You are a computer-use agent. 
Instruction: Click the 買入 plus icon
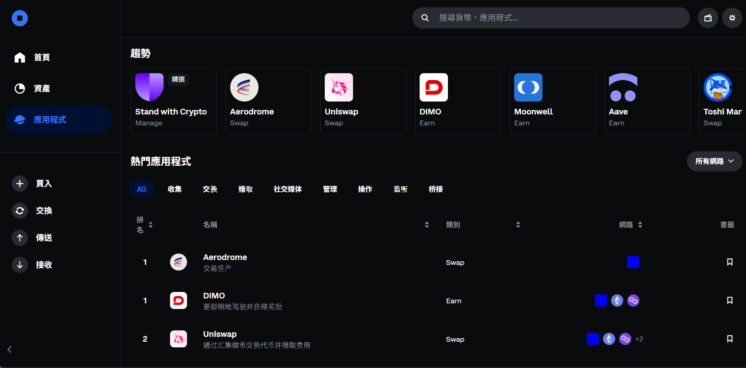point(19,183)
